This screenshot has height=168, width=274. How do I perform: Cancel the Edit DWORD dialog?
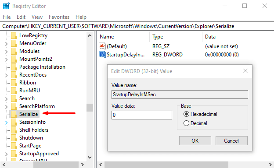tap(231, 141)
